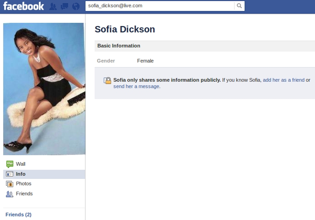Click the padlock privacy icon

point(107,80)
